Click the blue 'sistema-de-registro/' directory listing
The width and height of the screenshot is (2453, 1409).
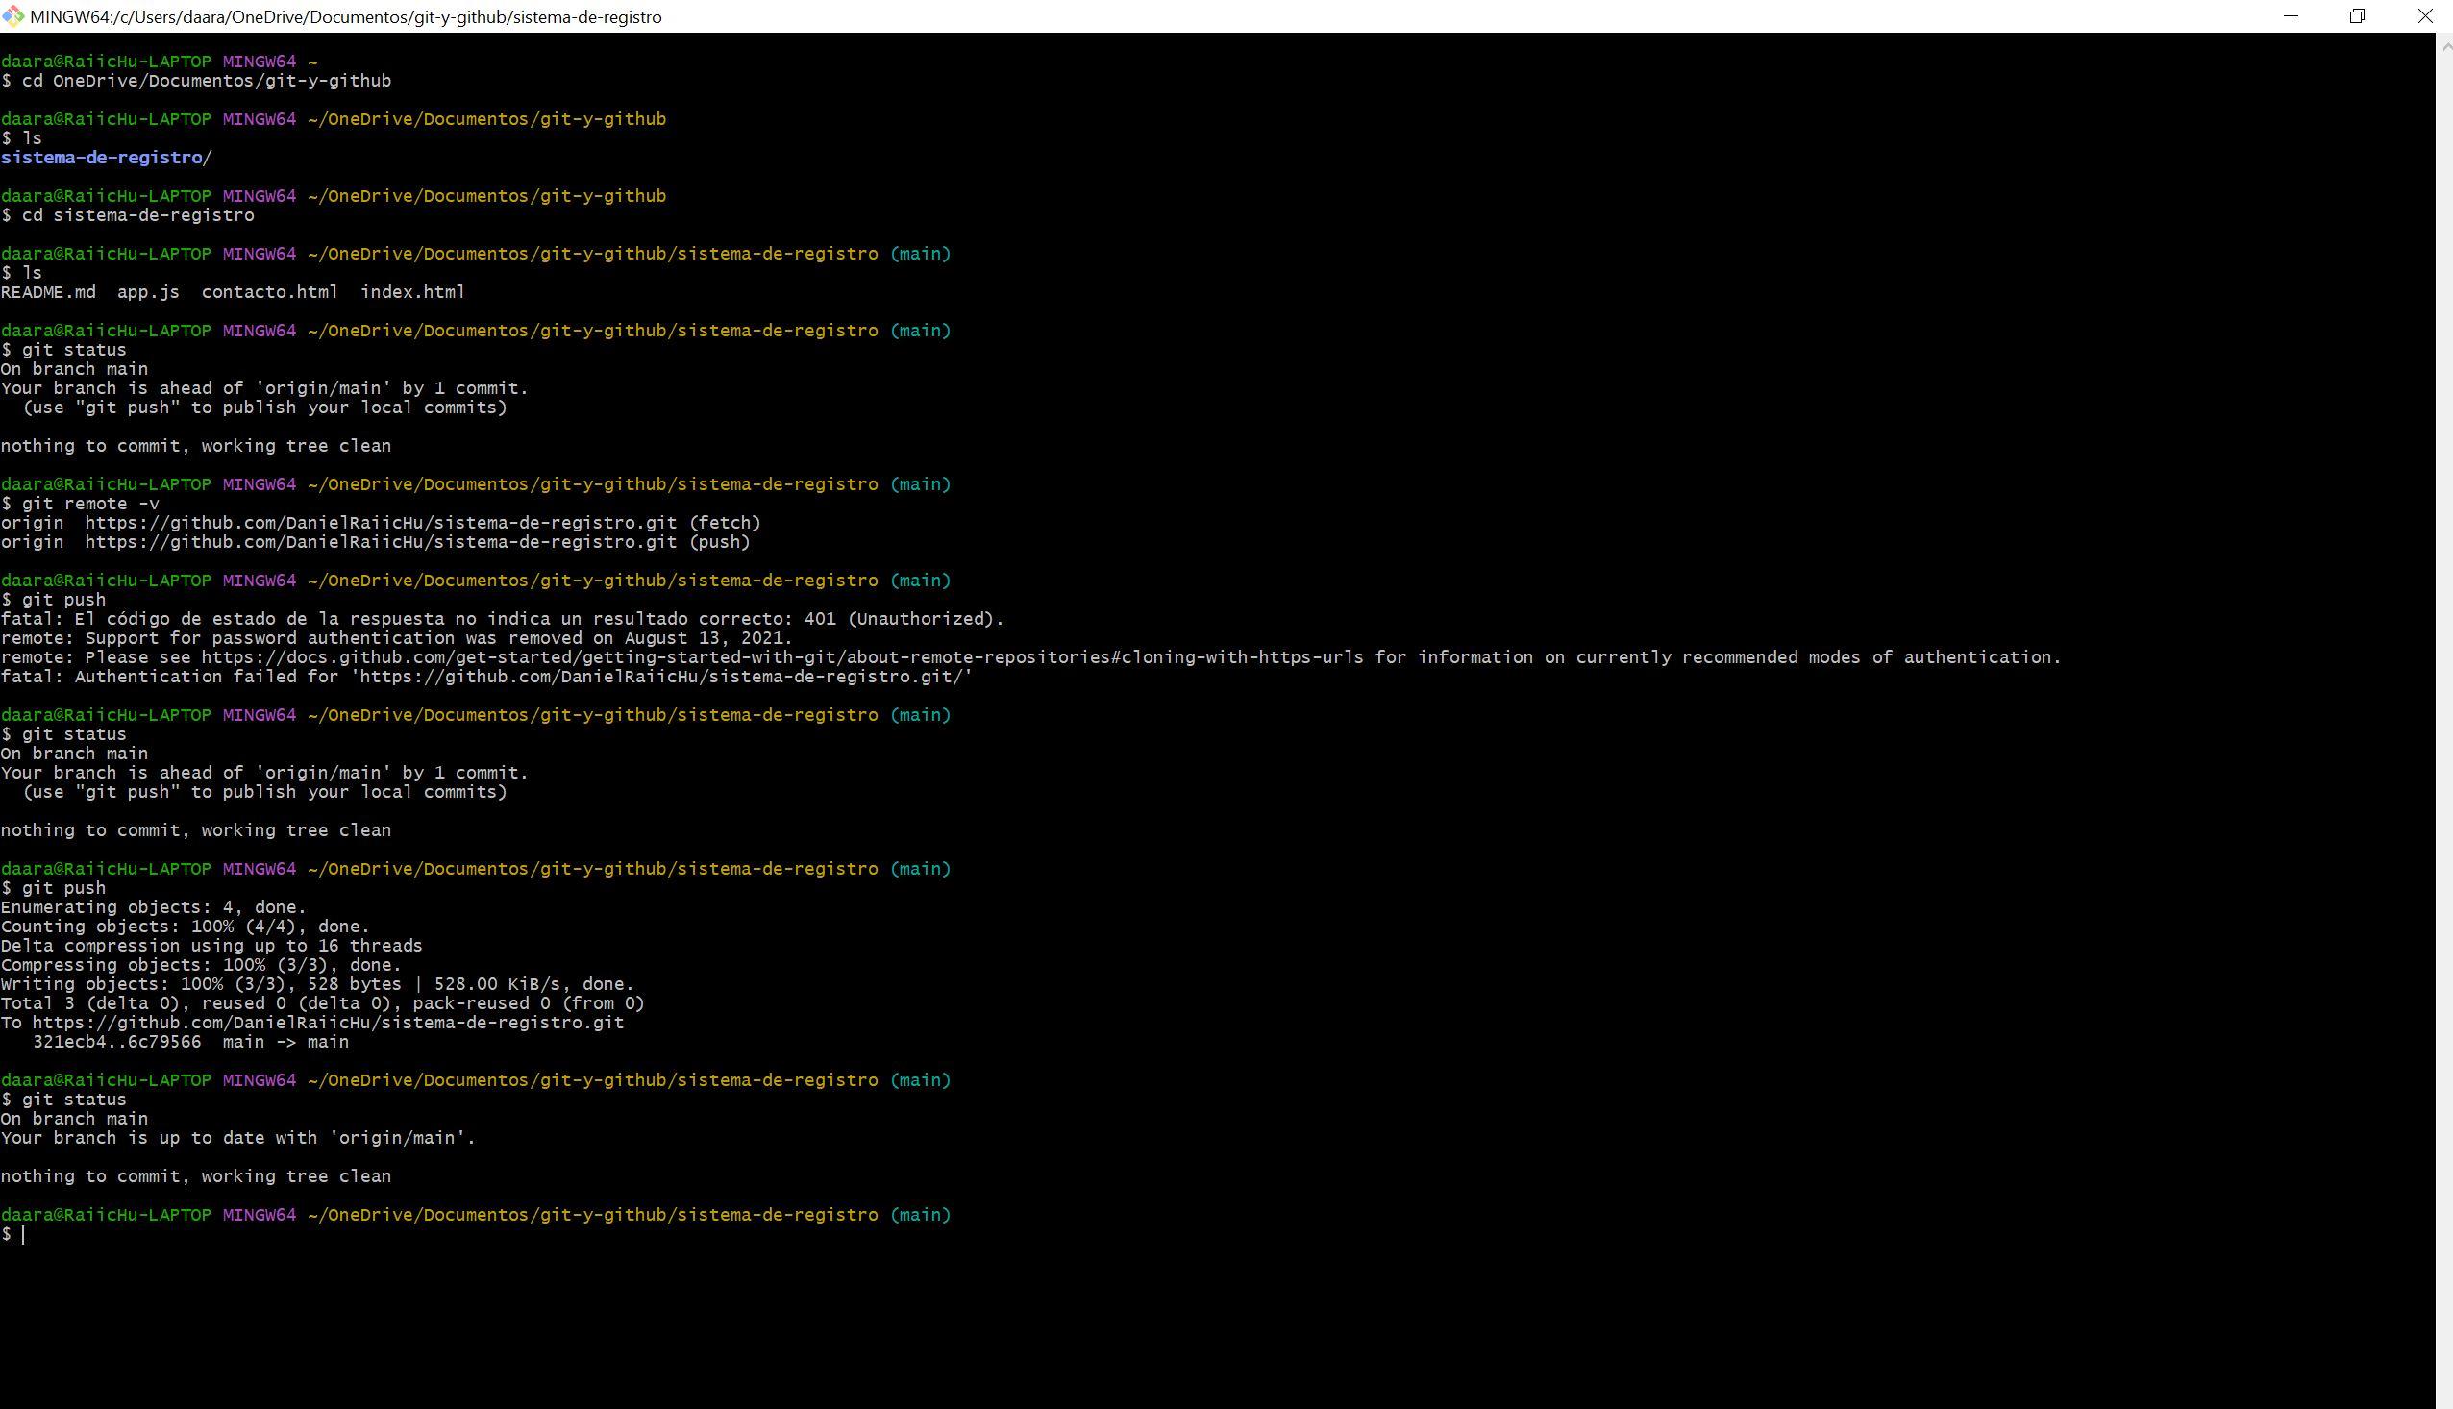[x=107, y=158]
